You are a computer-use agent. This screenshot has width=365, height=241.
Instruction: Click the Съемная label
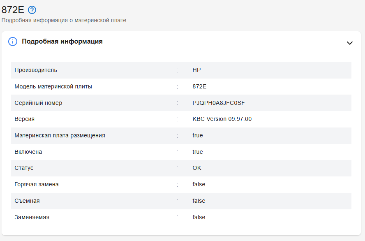point(27,201)
